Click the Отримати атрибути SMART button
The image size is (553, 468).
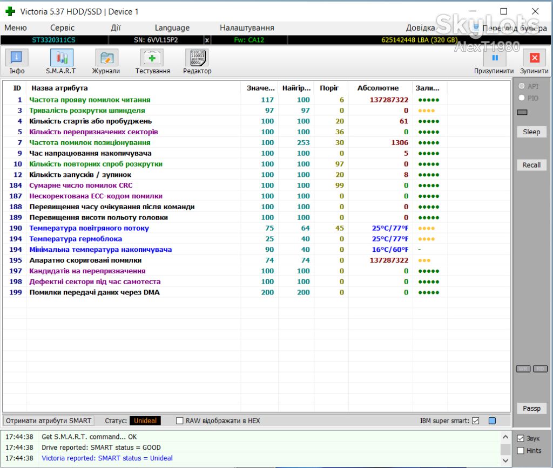[49, 421]
